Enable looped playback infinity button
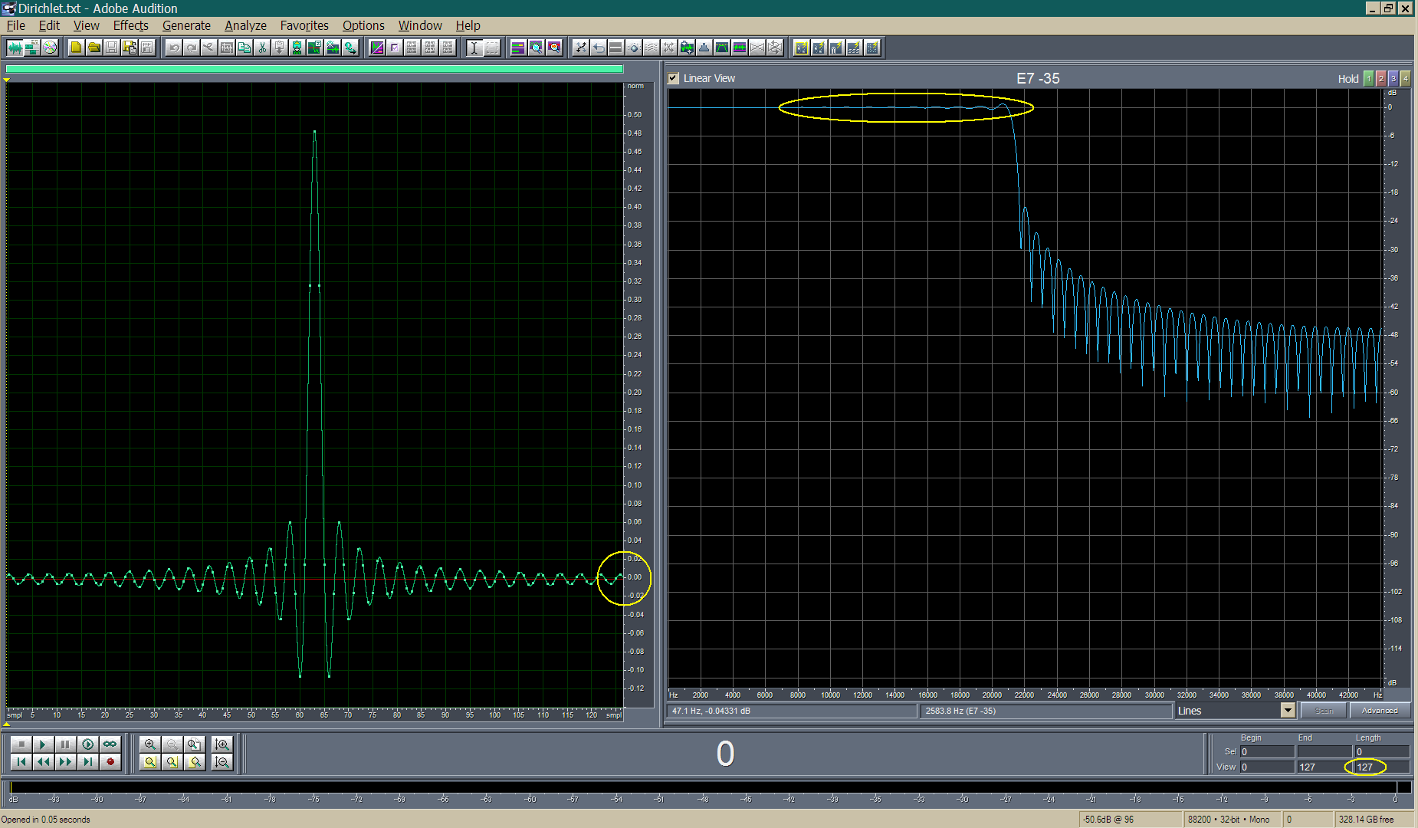Screen dimensions: 1418x828 pos(110,744)
